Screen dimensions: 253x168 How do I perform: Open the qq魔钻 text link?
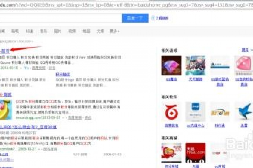[x=171, y=79]
